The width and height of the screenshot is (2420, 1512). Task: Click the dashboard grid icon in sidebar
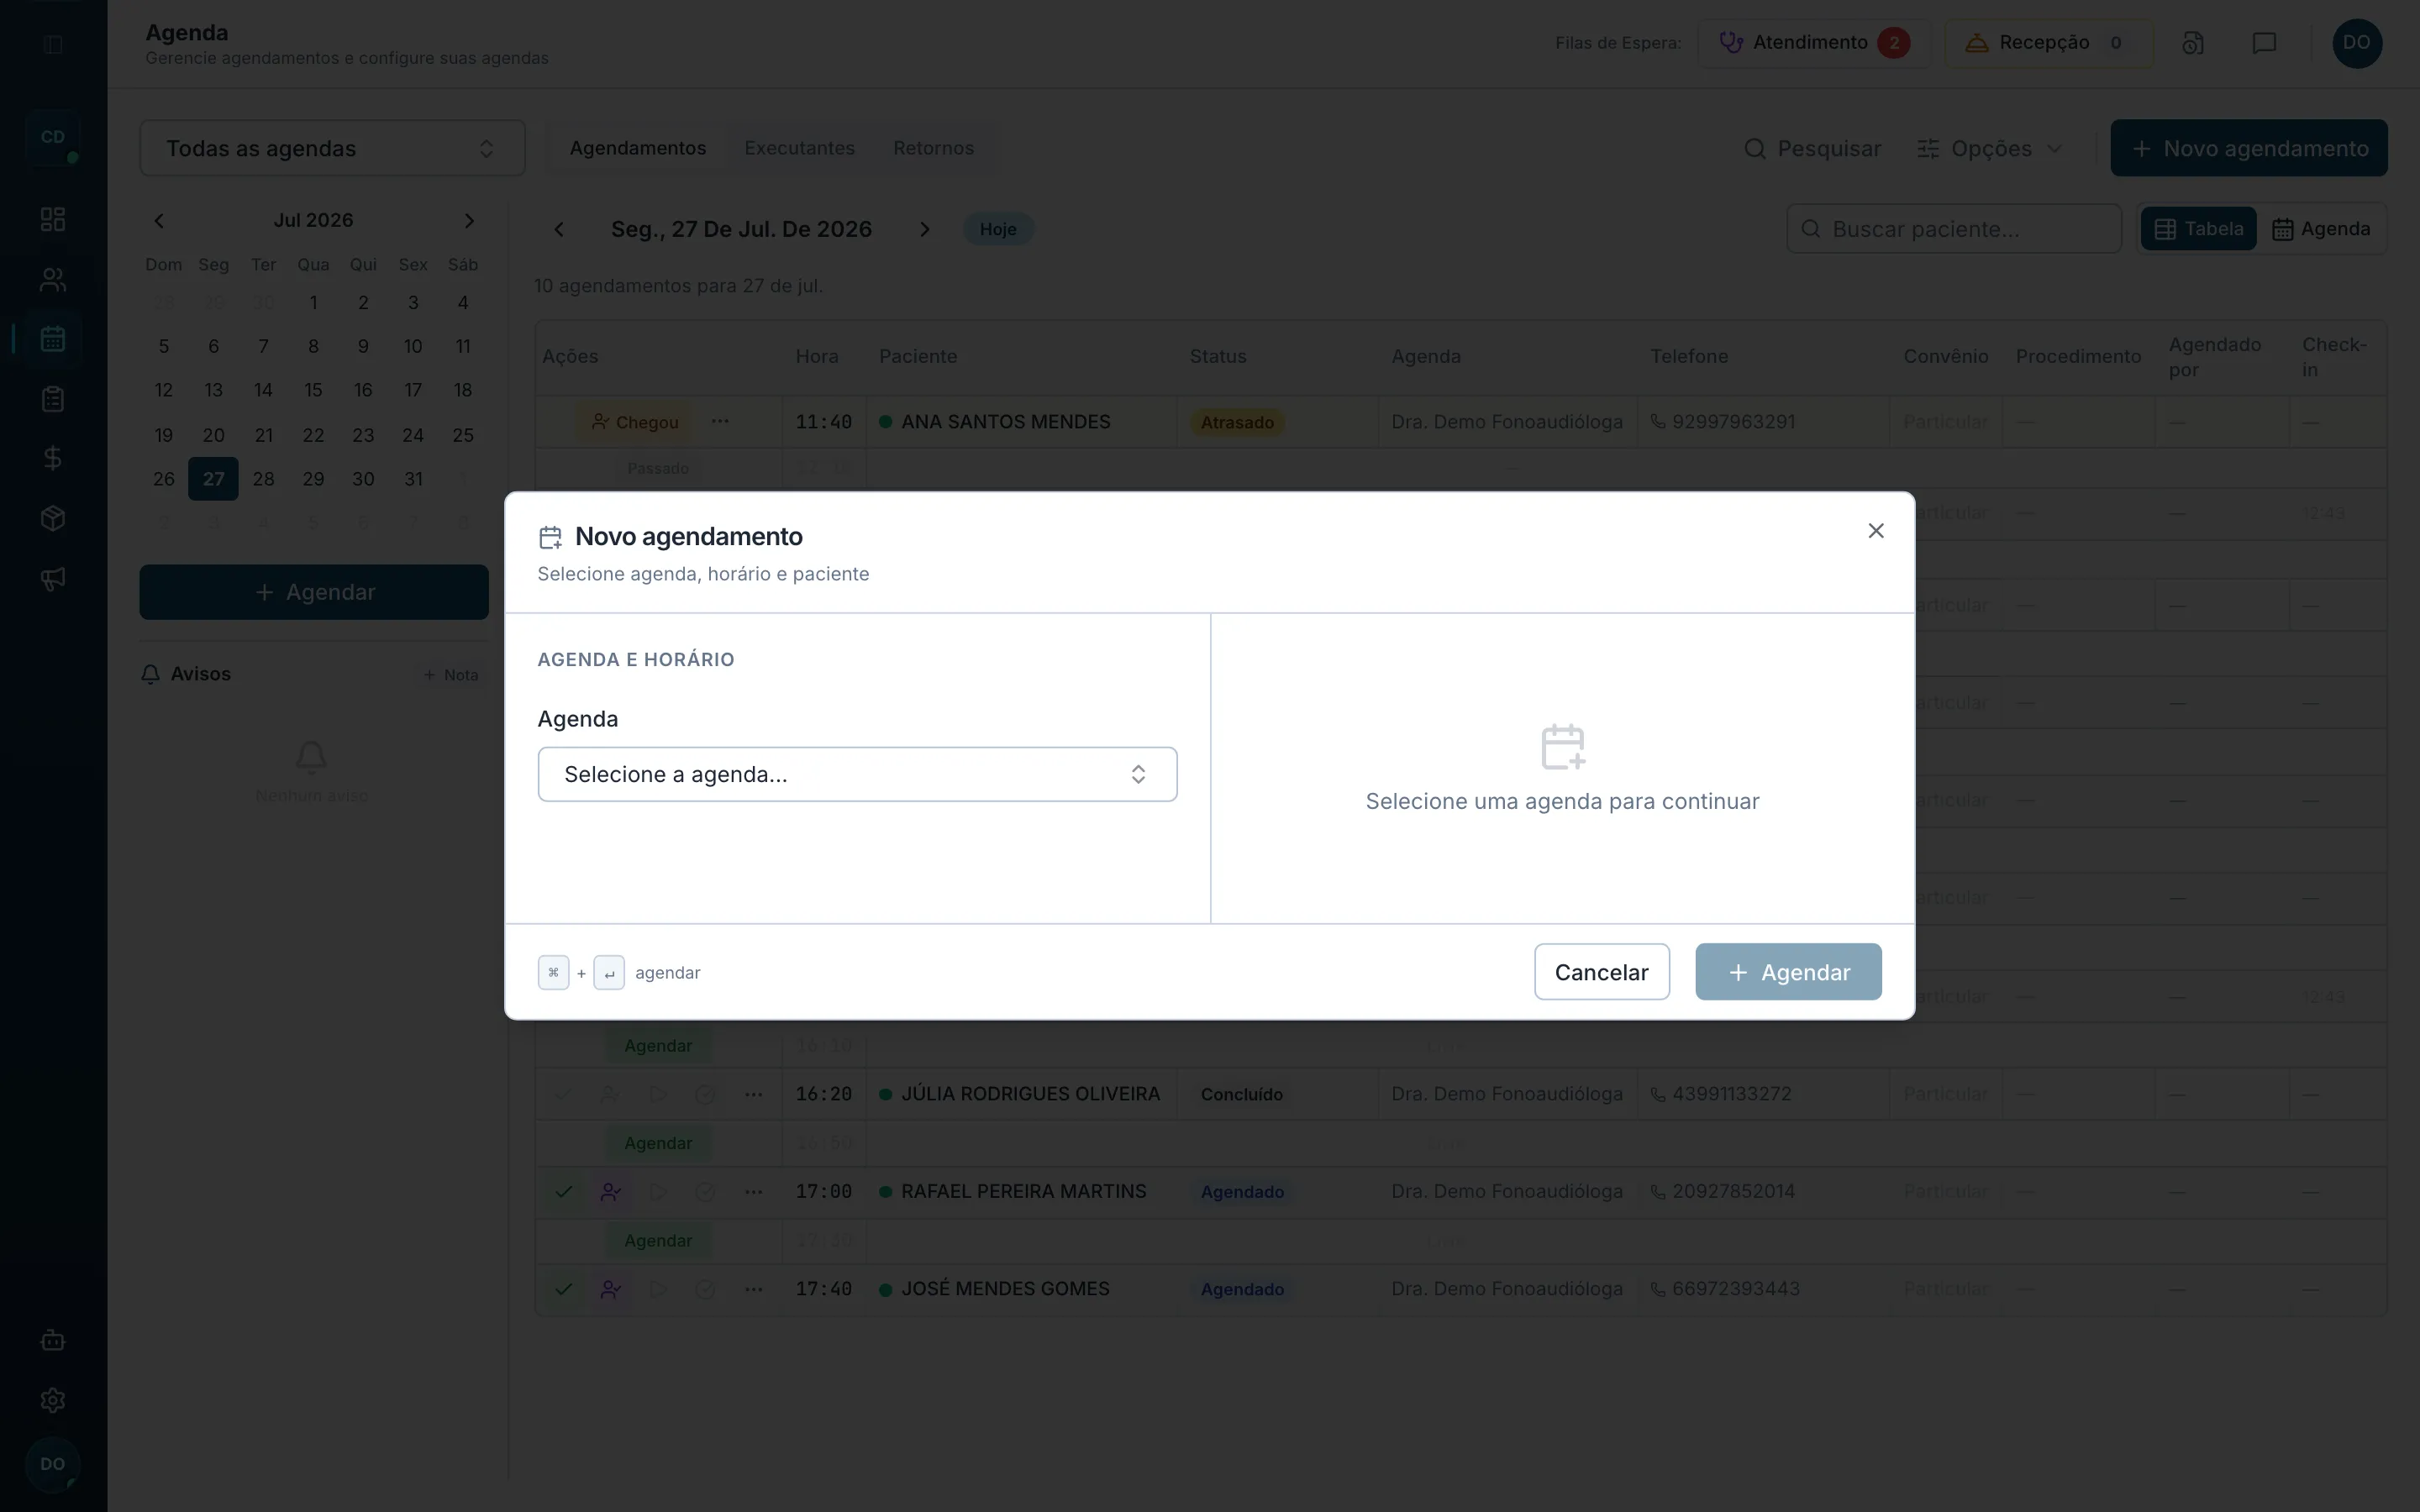click(53, 219)
